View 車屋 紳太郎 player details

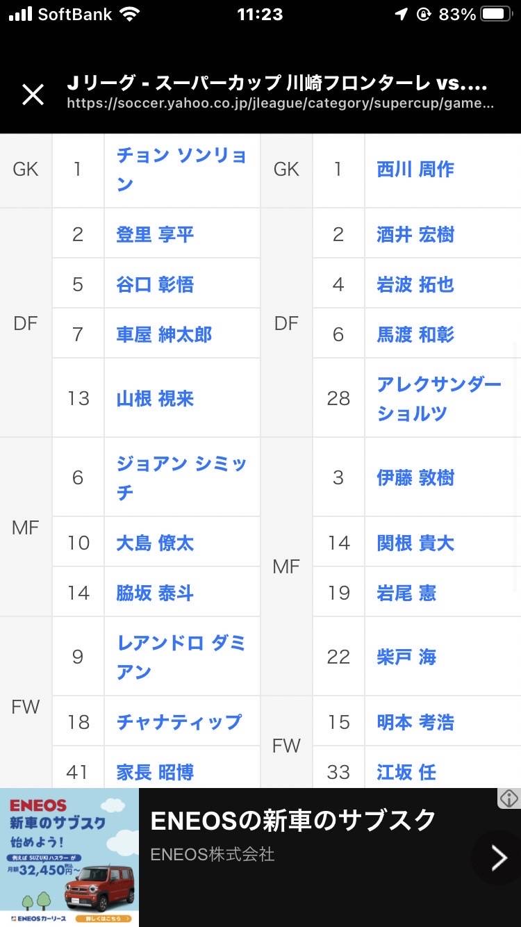[x=164, y=334]
